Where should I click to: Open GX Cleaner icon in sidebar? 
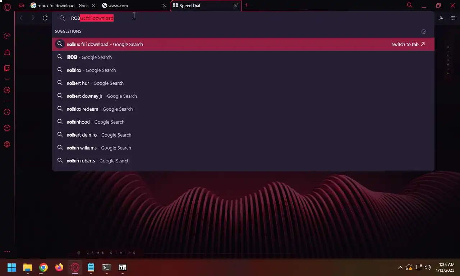coord(7,52)
